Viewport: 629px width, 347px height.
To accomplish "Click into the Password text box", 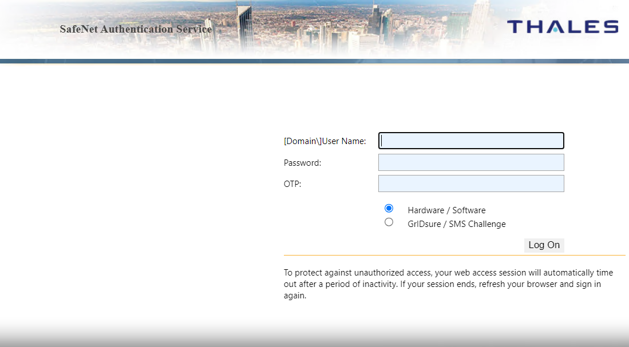I will point(471,162).
